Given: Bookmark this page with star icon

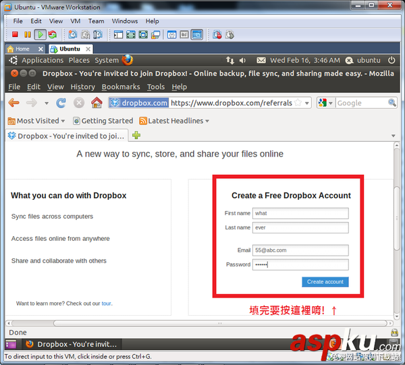Looking at the screenshot, I should coord(298,103).
